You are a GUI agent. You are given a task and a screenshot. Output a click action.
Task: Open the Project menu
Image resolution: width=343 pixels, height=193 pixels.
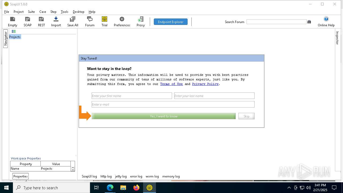pos(18,12)
